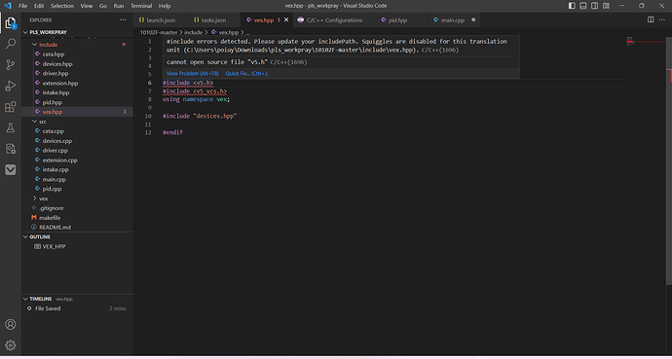Open the Run and Debug view

click(x=11, y=86)
